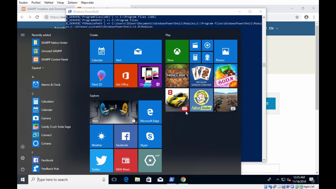Open the Zařízení menu
This screenshot has width=336, height=189.
72,3
